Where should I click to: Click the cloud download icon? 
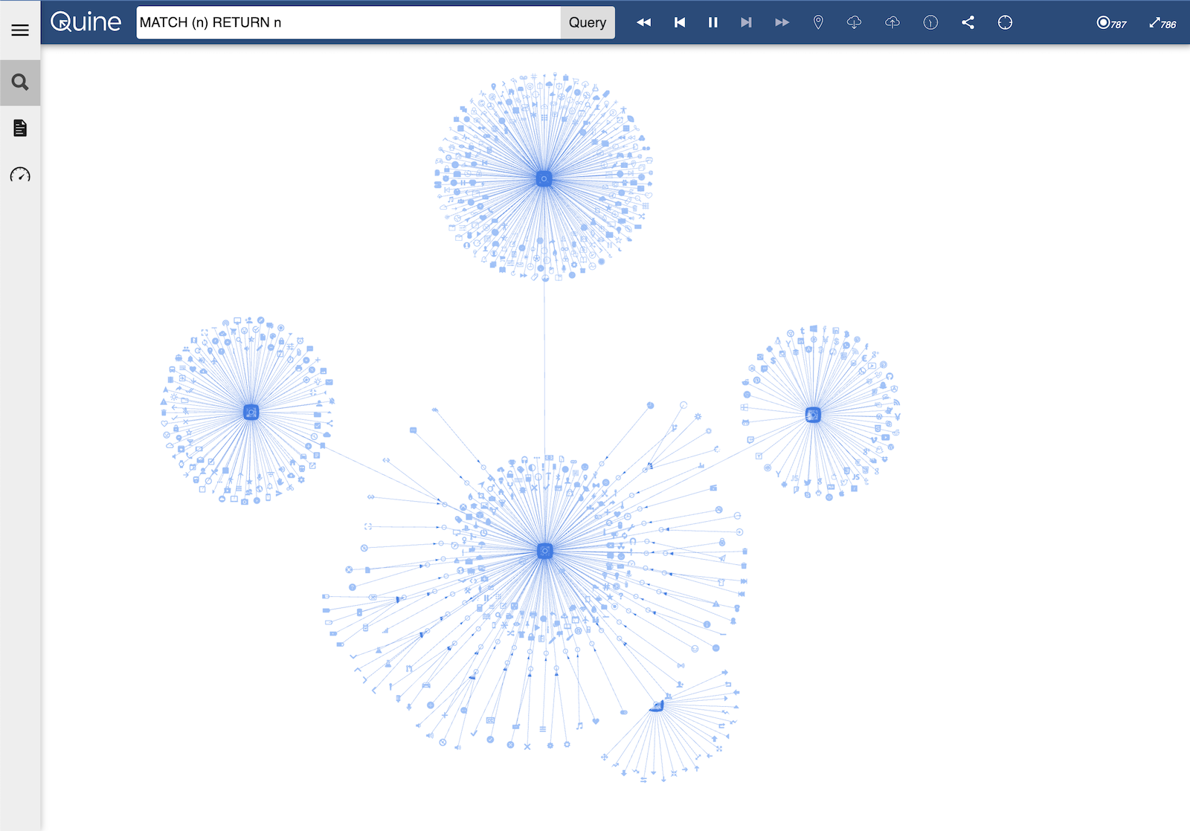(854, 22)
